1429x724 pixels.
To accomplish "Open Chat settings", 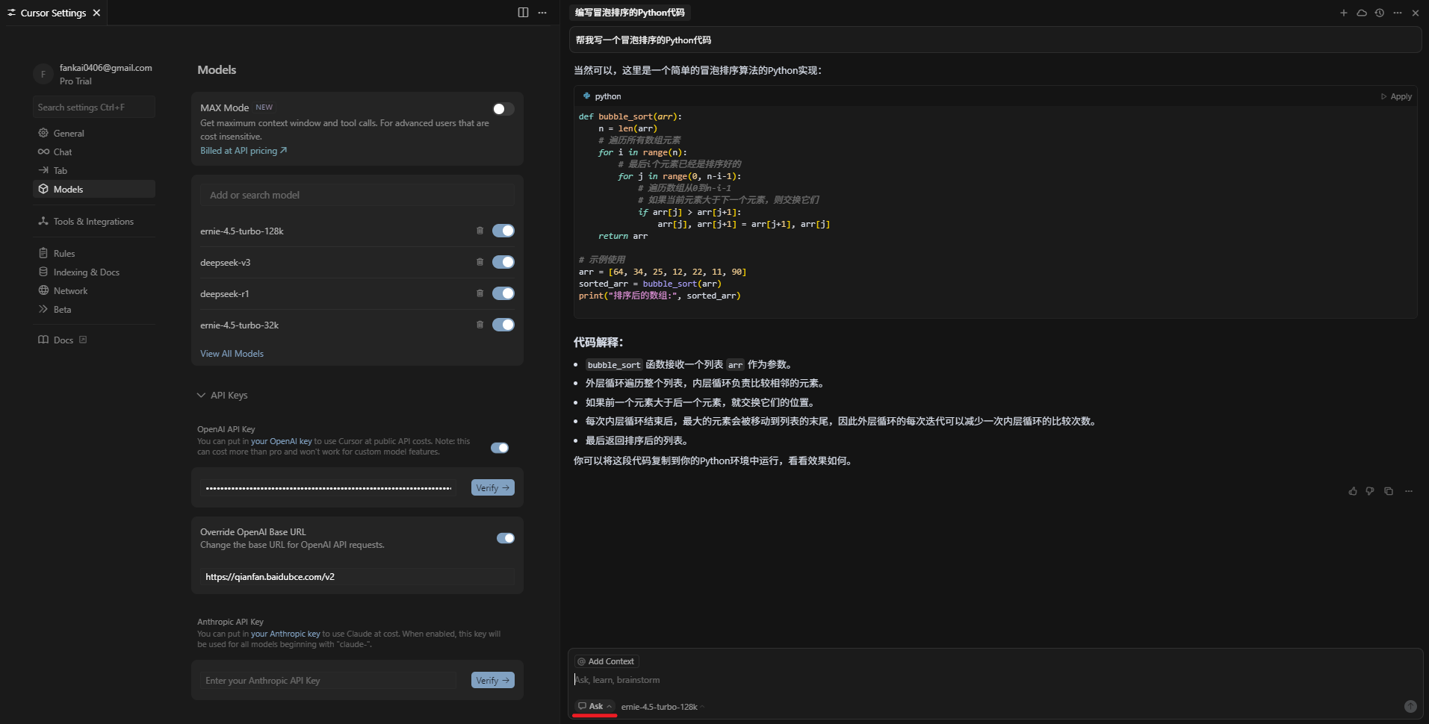I will (94, 152).
